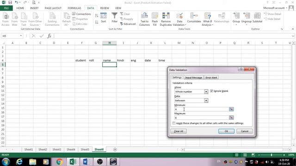Collapse the ribbon with the arrow

point(293,29)
